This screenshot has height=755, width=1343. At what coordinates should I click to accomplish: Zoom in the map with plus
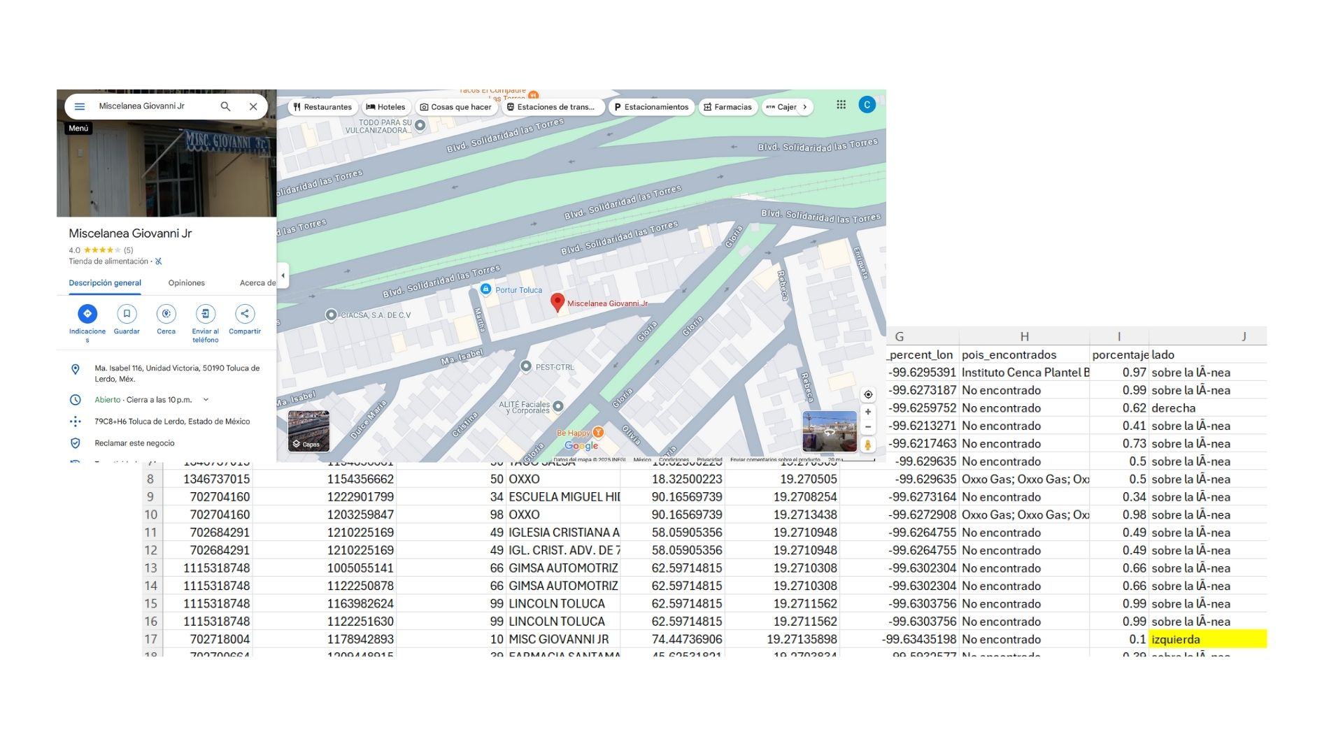pos(868,412)
